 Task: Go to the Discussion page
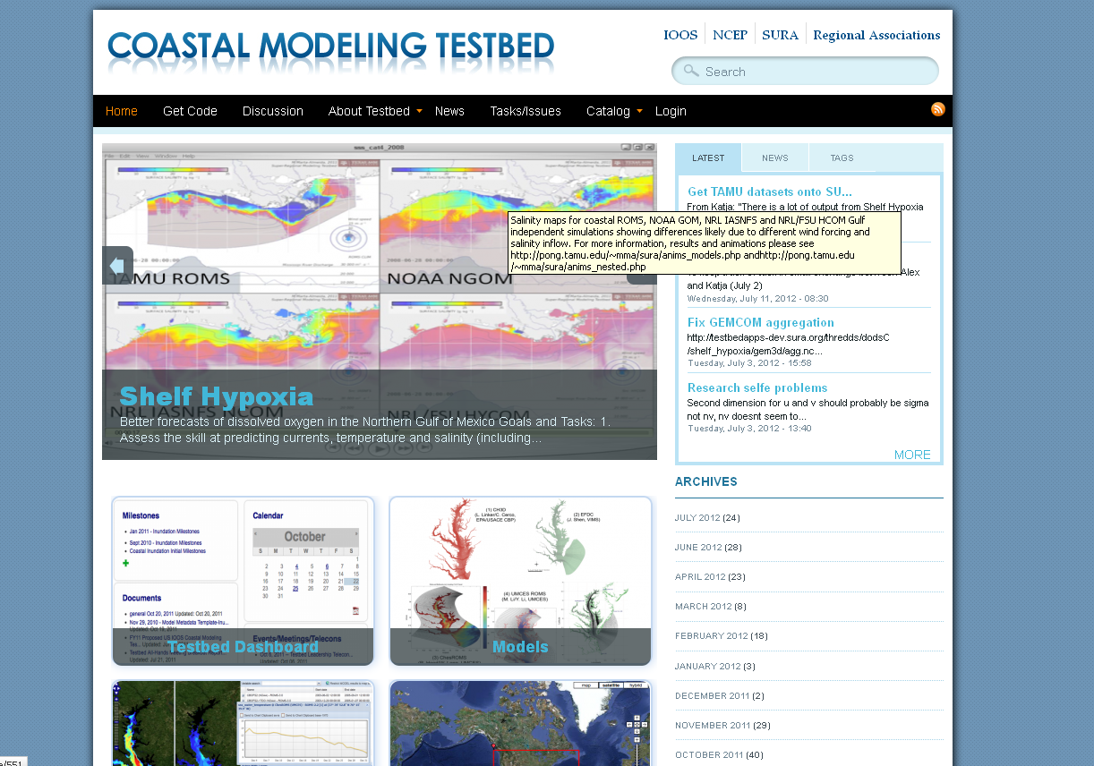coord(273,111)
